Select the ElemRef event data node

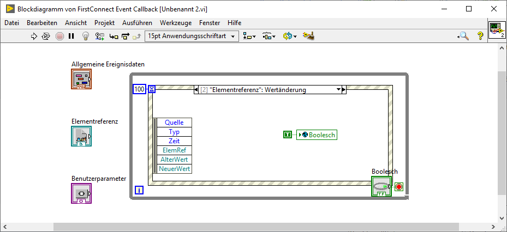pos(174,150)
